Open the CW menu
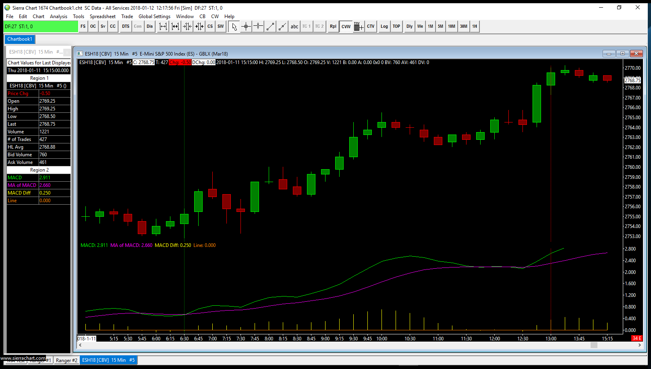The height and width of the screenshot is (369, 651). tap(215, 17)
